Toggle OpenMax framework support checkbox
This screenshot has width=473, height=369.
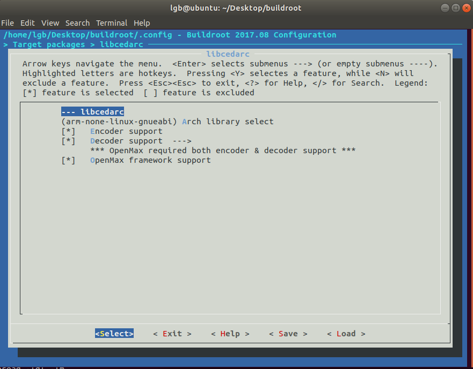pos(68,161)
